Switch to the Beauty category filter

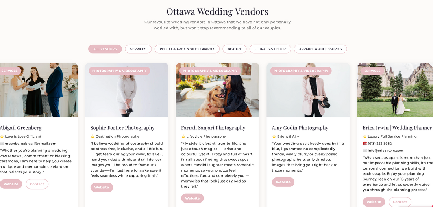(235, 49)
